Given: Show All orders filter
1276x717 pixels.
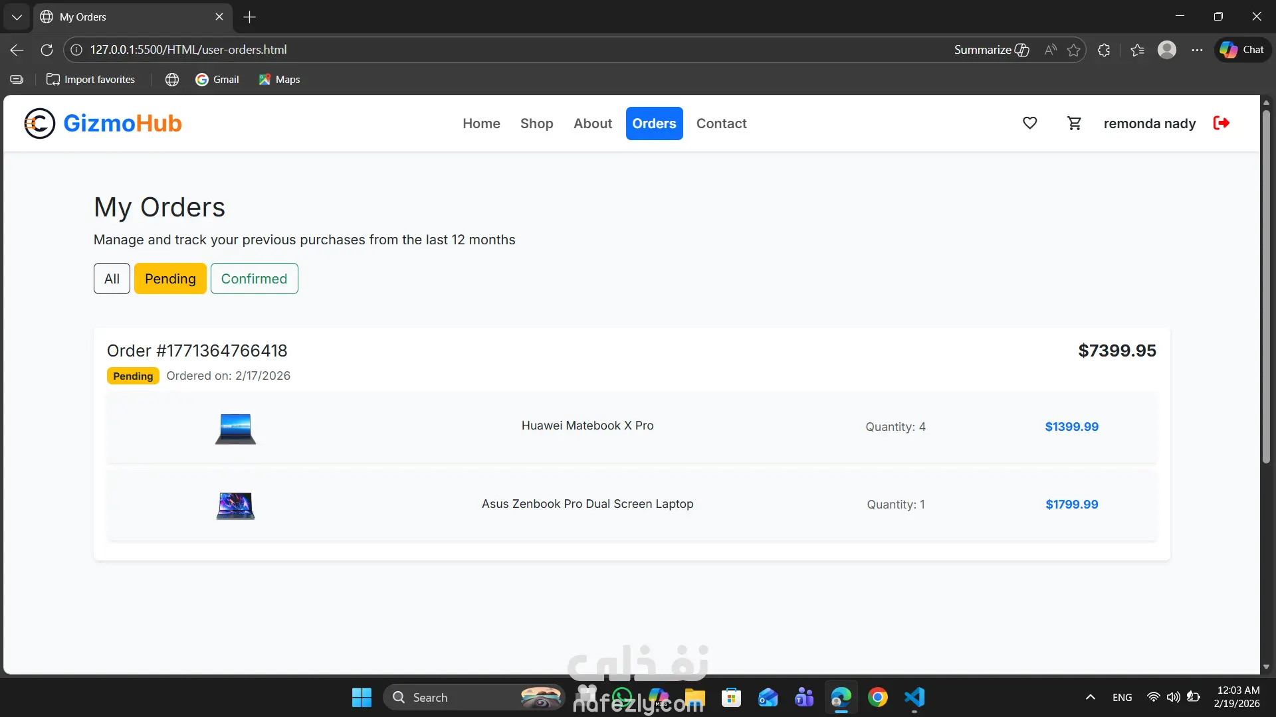Looking at the screenshot, I should (x=112, y=279).
